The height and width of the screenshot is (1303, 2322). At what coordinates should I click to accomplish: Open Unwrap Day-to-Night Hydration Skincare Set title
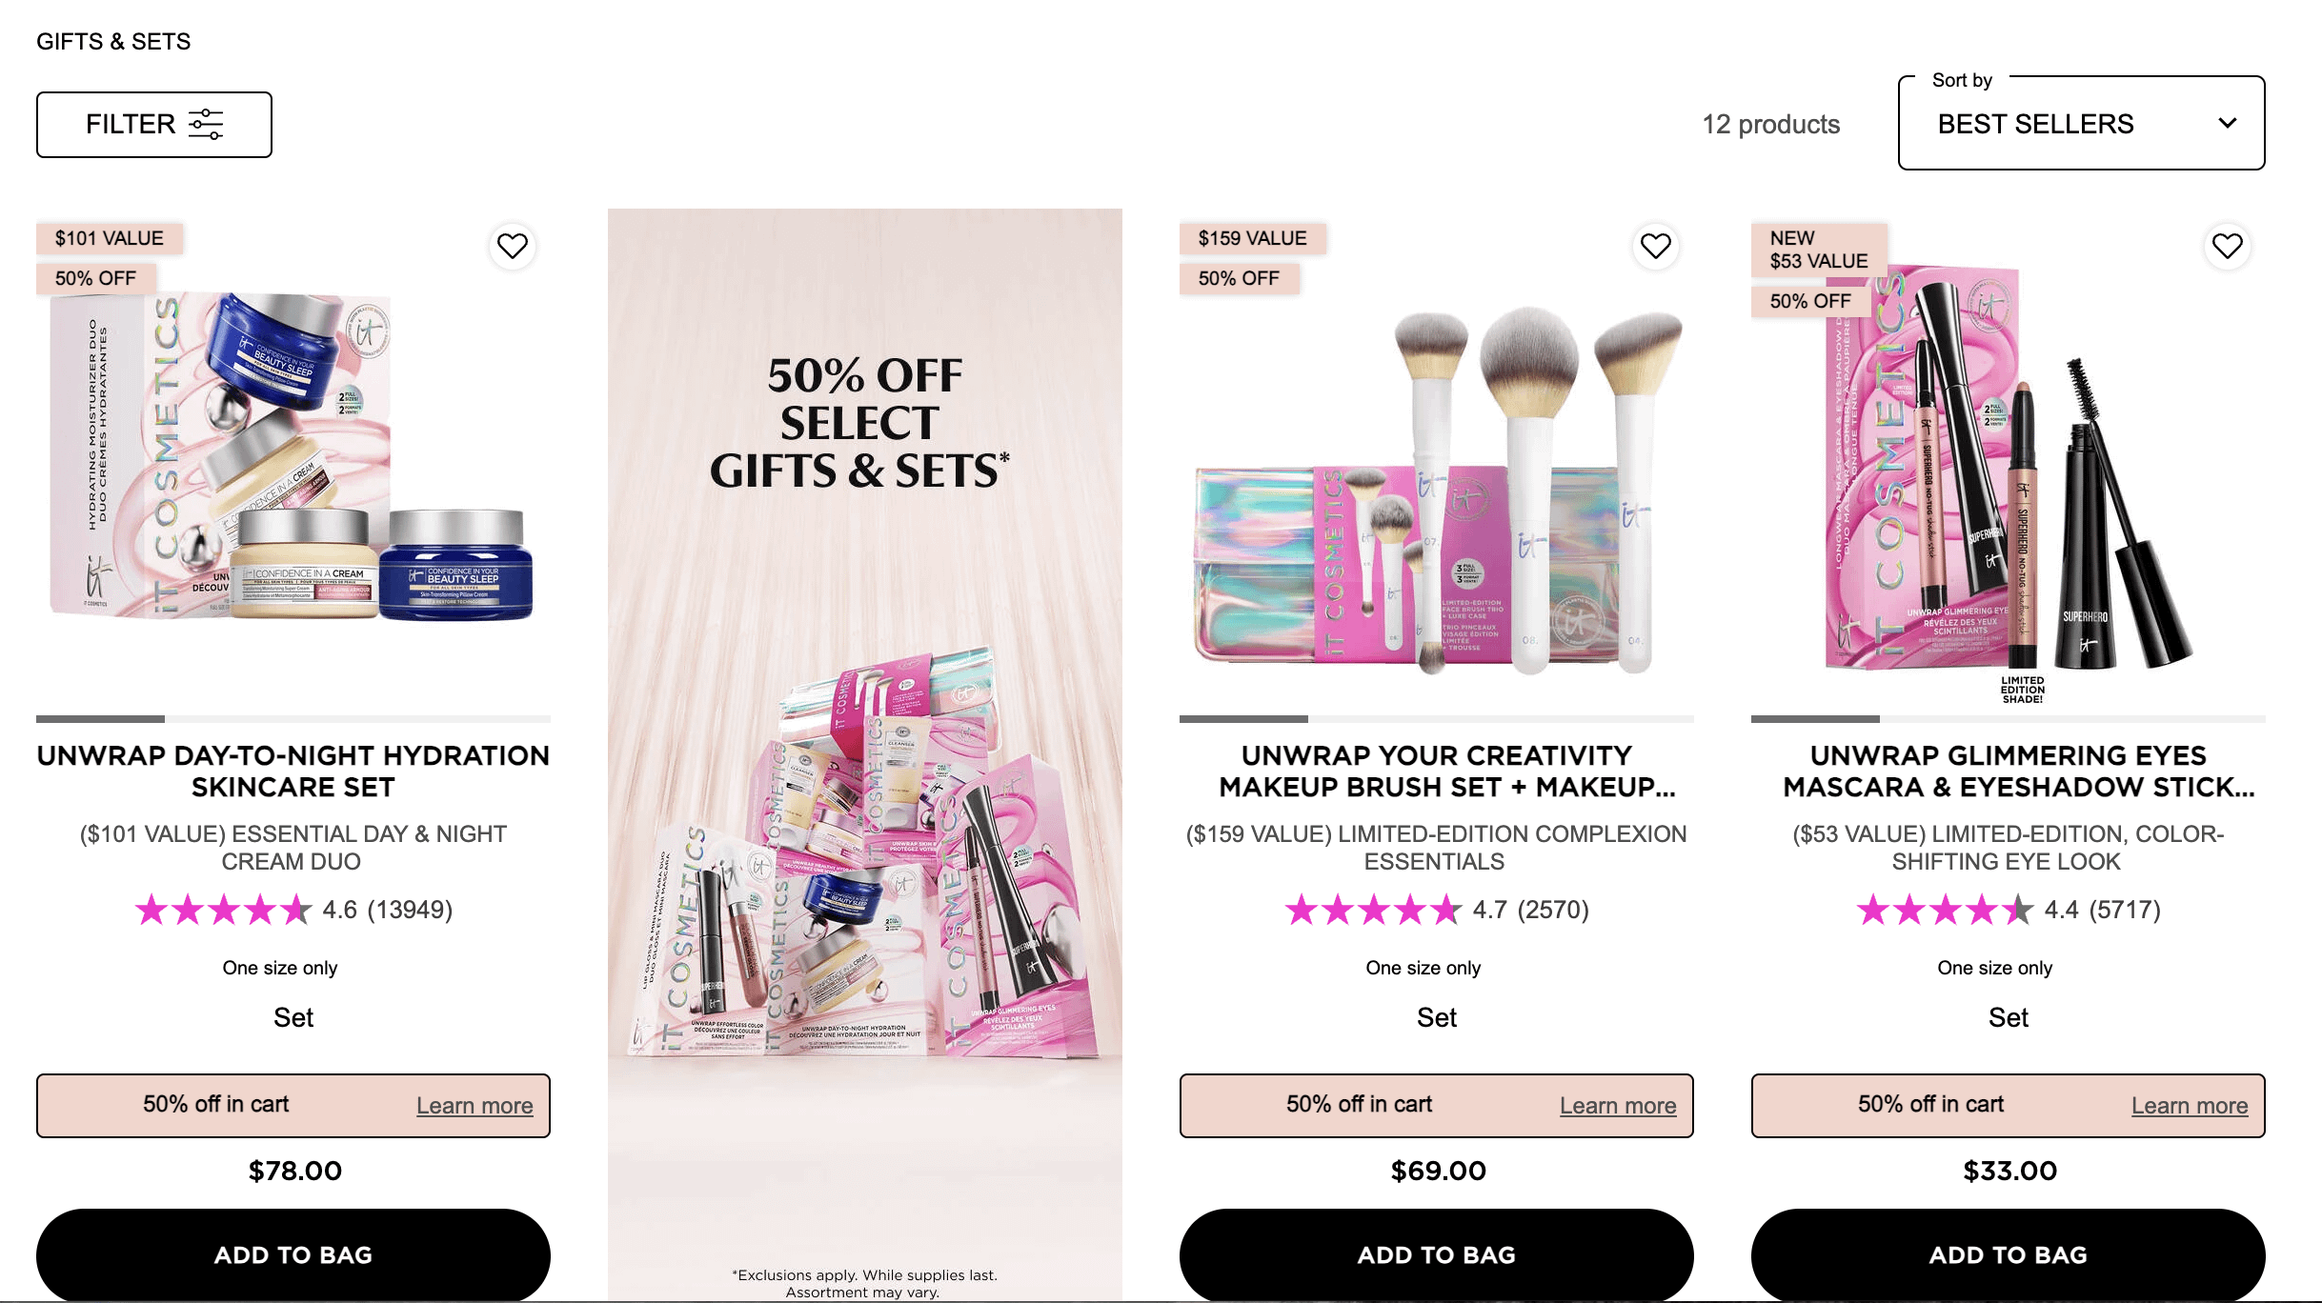click(x=293, y=772)
